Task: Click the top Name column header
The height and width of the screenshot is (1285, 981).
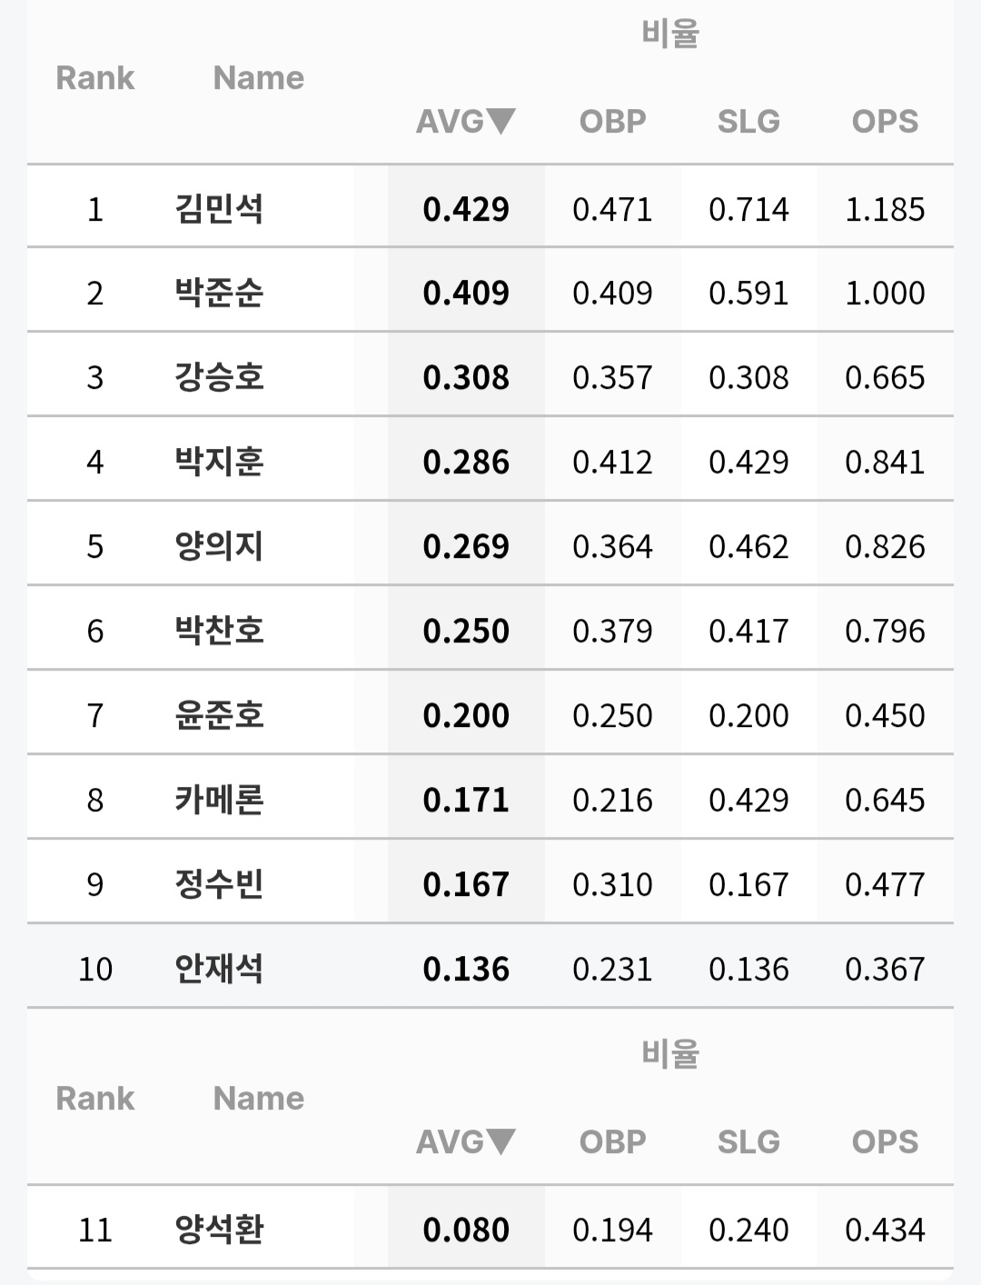Action: 258,78
